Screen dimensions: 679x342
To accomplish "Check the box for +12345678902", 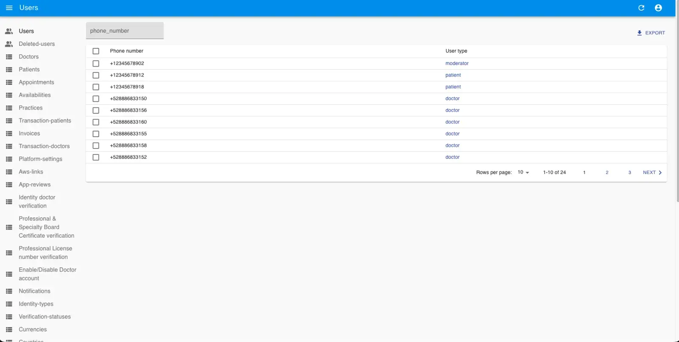I will pos(96,63).
